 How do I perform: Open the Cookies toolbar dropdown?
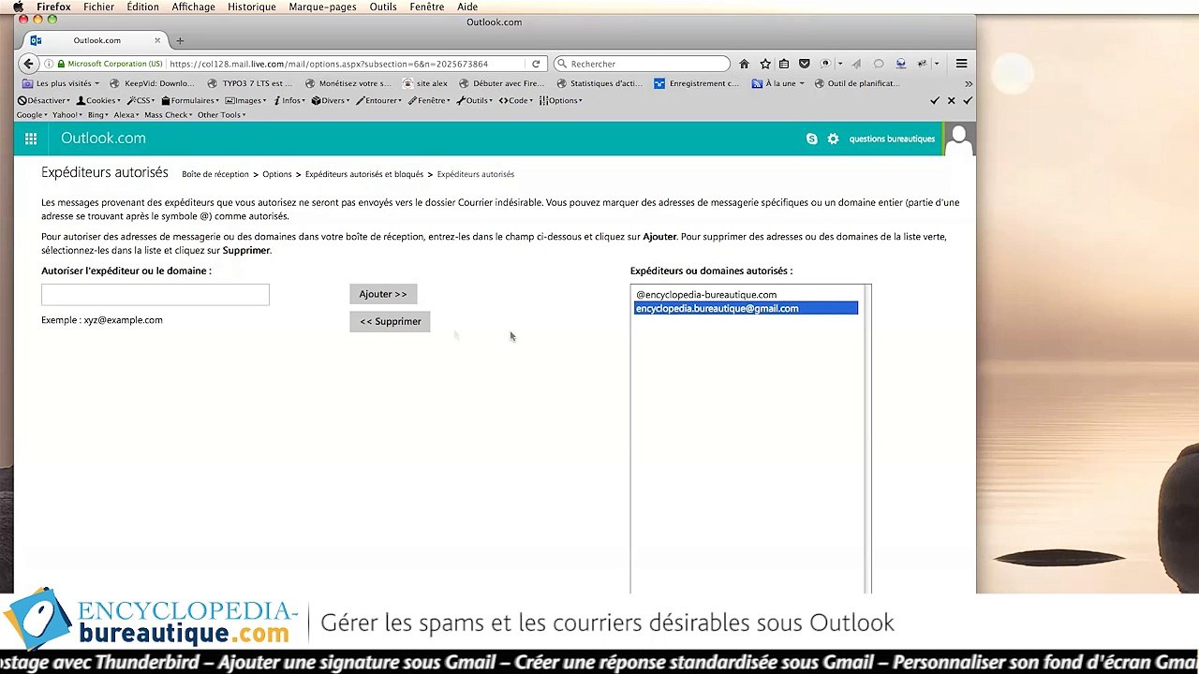pos(98,100)
